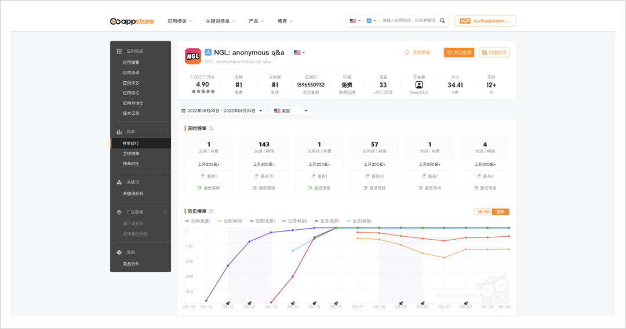Click the help icon next to 实时榜单
Screen dimensions: 626x329
[x=211, y=129]
